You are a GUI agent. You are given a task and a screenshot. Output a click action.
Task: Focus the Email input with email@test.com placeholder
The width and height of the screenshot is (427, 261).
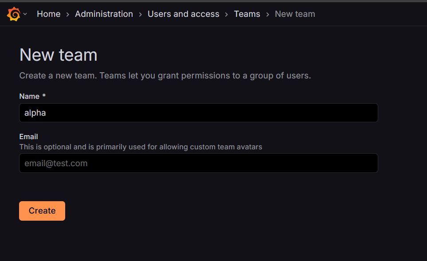pyautogui.click(x=199, y=163)
